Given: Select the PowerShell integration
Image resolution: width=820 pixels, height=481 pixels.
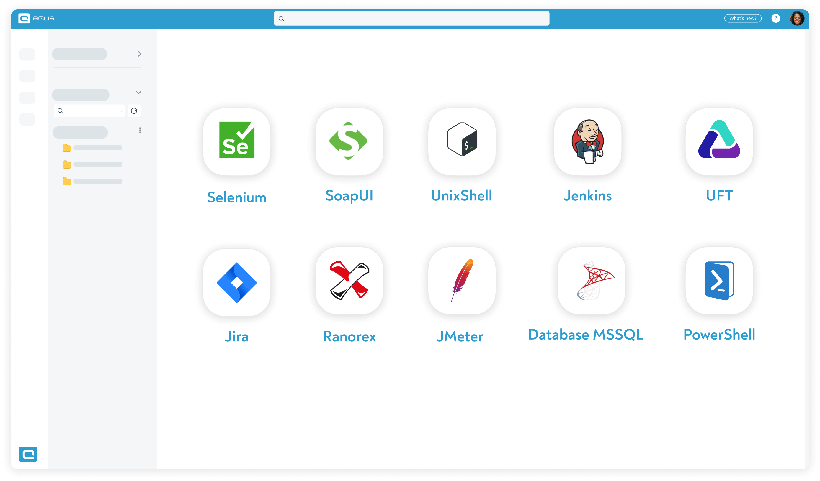Looking at the screenshot, I should pyautogui.click(x=719, y=282).
